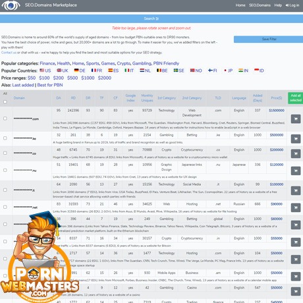Screen dimensions: 303x303
Task: Sort by Price($) column header
Action: pos(277,98)
